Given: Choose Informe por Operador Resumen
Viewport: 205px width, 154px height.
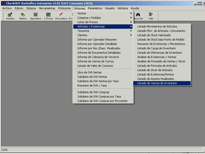Looking at the screenshot, I should [103, 40].
